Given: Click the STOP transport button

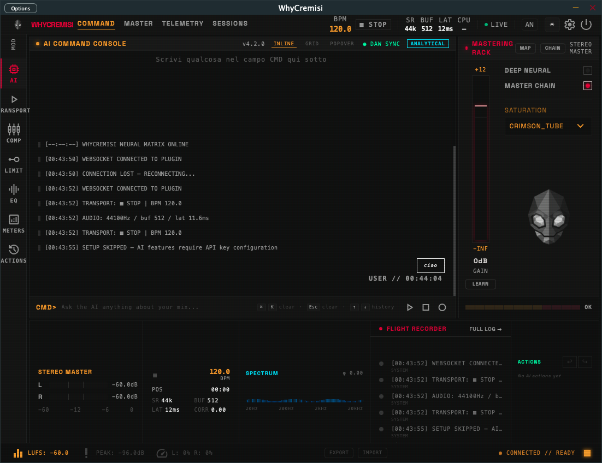Looking at the screenshot, I should click(373, 25).
